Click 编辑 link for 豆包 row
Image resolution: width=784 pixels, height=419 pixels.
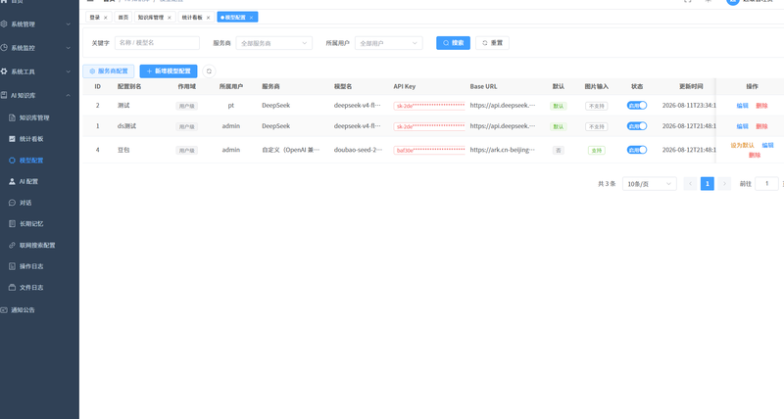767,145
